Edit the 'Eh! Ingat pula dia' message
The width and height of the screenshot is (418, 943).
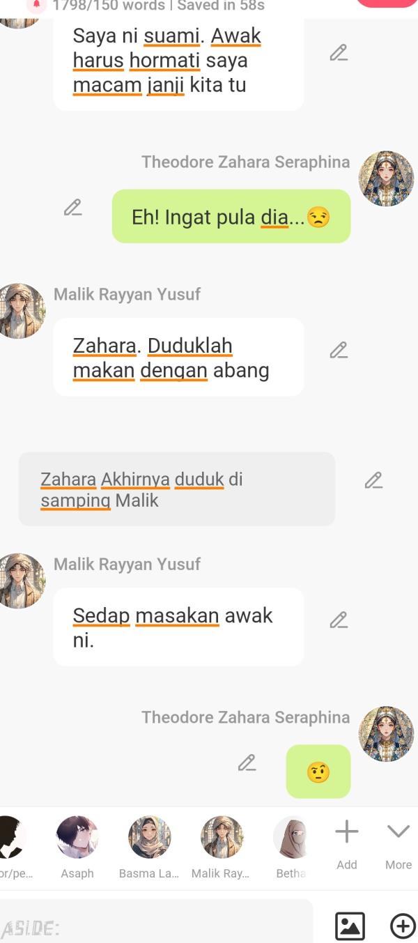[72, 208]
